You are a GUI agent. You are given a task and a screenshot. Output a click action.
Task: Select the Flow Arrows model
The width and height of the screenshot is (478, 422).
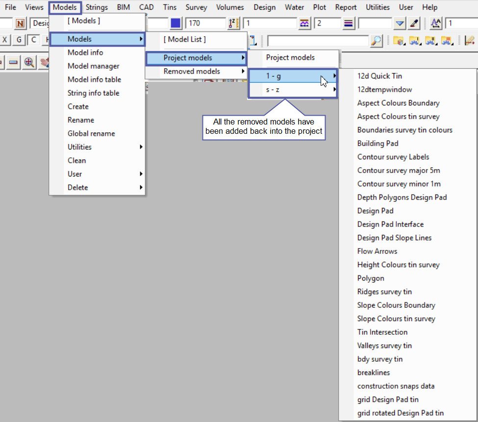pos(407,251)
